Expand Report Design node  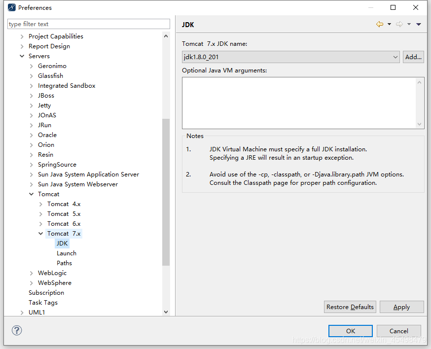pos(22,46)
